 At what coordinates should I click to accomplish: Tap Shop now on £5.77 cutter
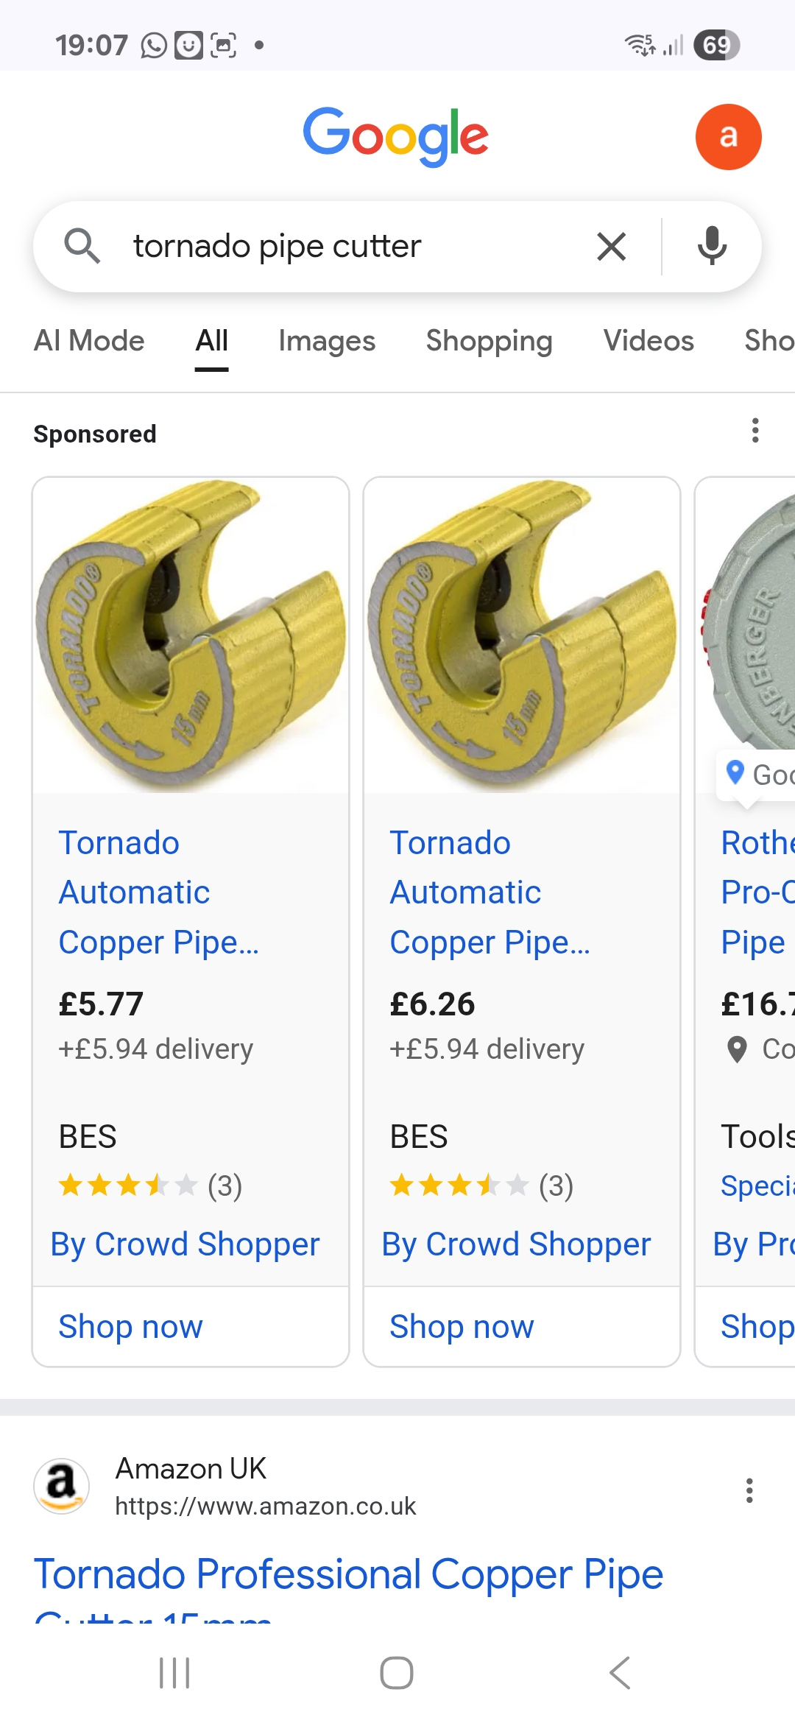[130, 1327]
